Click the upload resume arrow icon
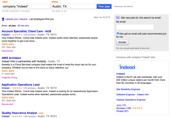Viewport: 171px width, 118px height. coord(3,19)
